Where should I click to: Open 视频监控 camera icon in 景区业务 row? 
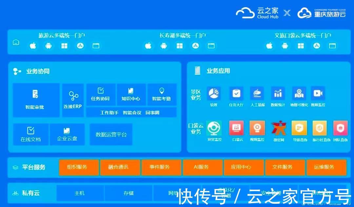318,93
